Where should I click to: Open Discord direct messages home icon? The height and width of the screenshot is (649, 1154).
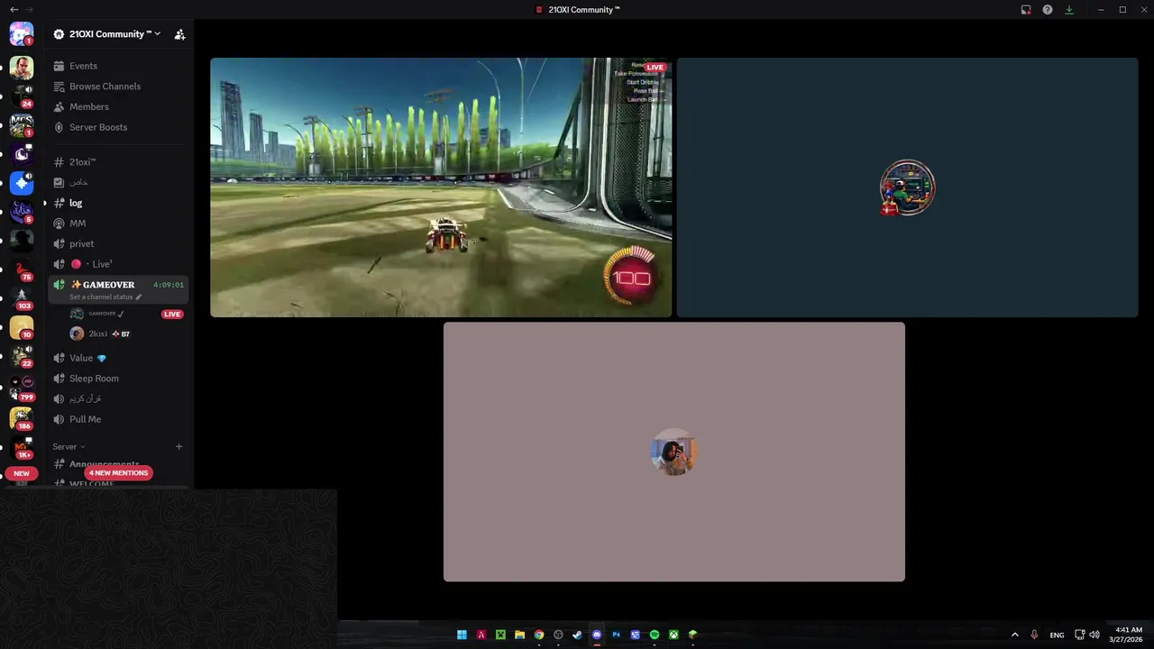pyautogui.click(x=22, y=34)
